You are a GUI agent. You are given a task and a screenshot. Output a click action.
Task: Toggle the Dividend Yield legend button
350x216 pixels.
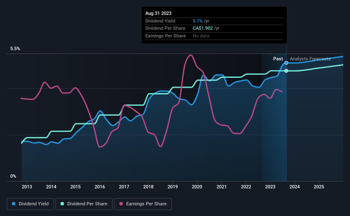pos(30,204)
